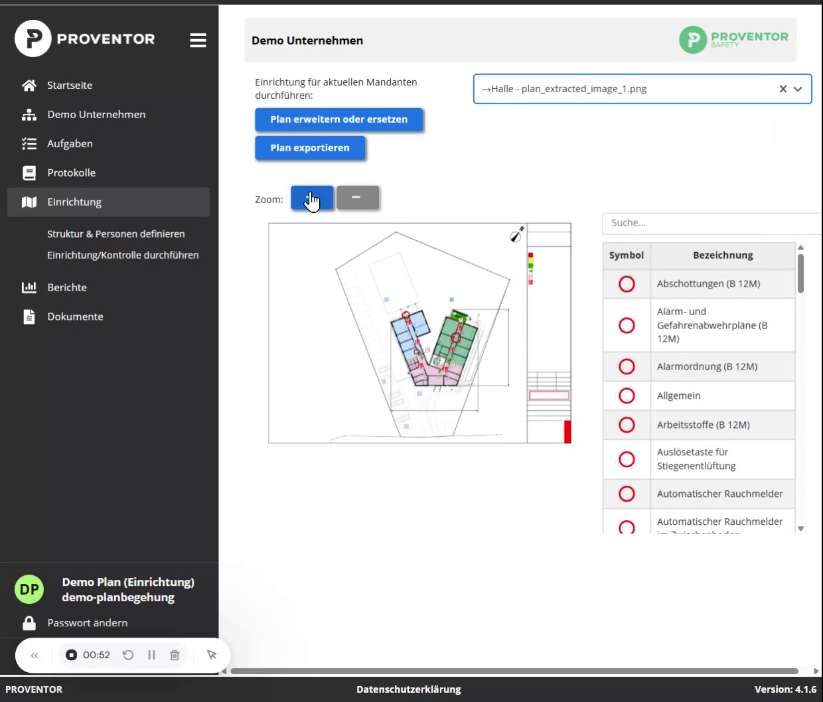Click the floor plan thumbnail
The width and height of the screenshot is (823, 702).
pos(419,333)
